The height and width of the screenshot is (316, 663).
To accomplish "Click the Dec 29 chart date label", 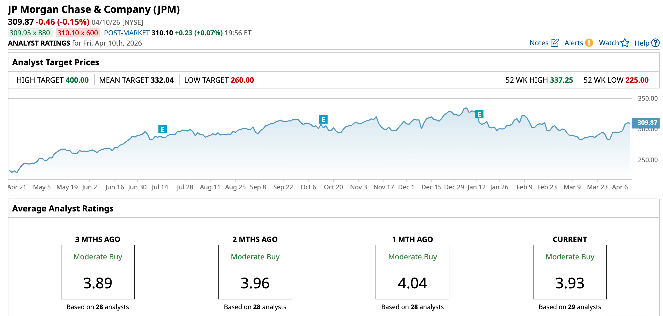I will pyautogui.click(x=454, y=187).
